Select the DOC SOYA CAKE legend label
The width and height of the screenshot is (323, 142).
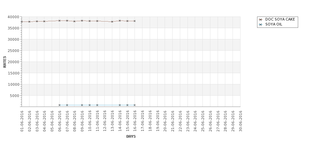click(x=280, y=20)
